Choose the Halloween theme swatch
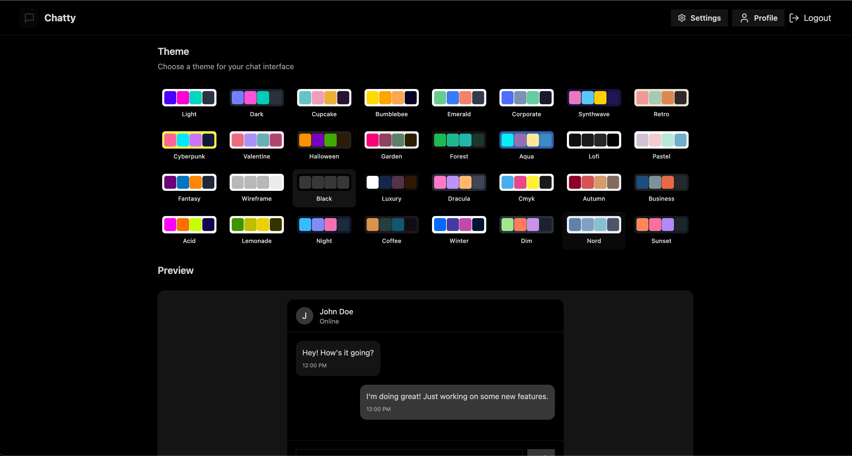 (324, 140)
